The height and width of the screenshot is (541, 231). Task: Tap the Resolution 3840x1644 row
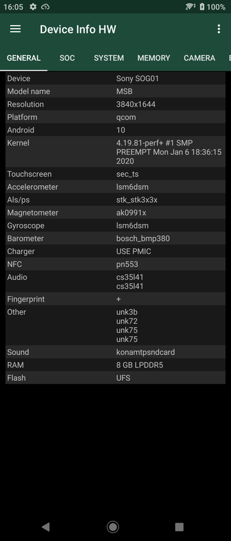pos(115,104)
